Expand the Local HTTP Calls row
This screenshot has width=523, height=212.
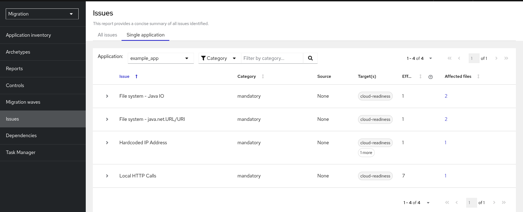107,176
